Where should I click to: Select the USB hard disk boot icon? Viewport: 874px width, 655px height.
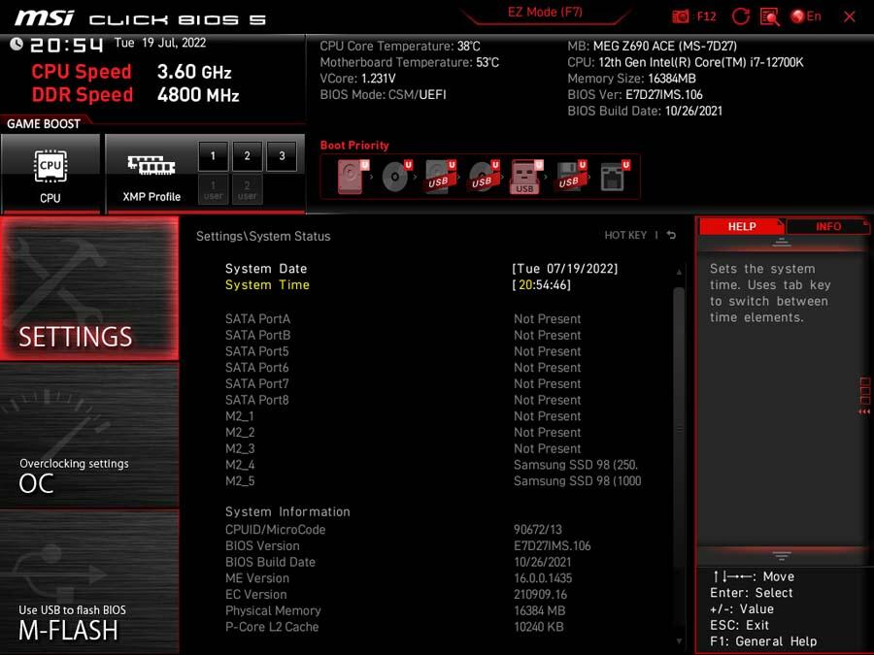[x=440, y=177]
